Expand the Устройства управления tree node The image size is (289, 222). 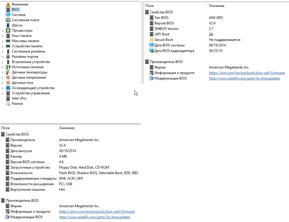pos(2,93)
